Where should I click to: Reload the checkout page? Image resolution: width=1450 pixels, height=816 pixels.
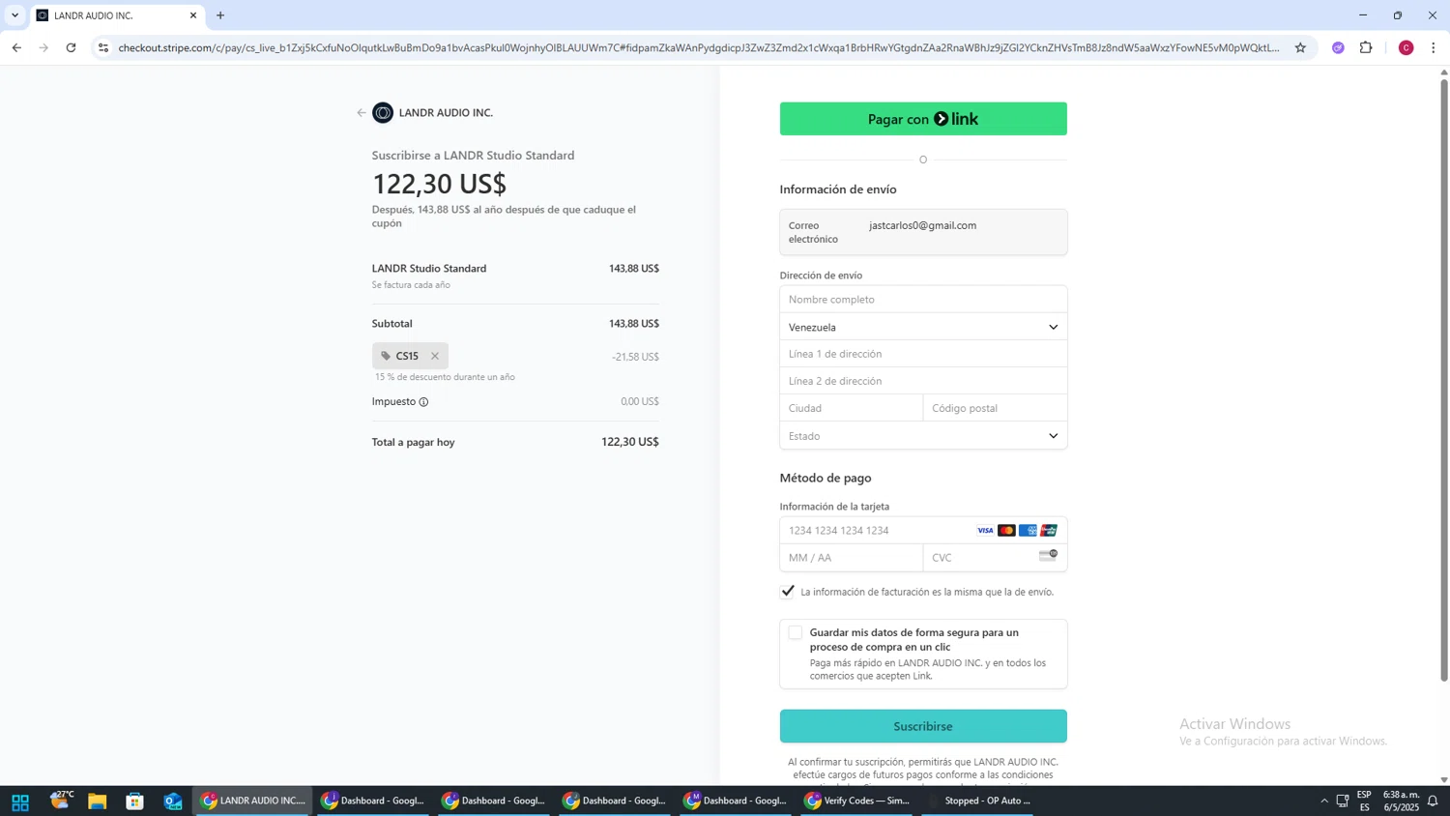point(71,47)
